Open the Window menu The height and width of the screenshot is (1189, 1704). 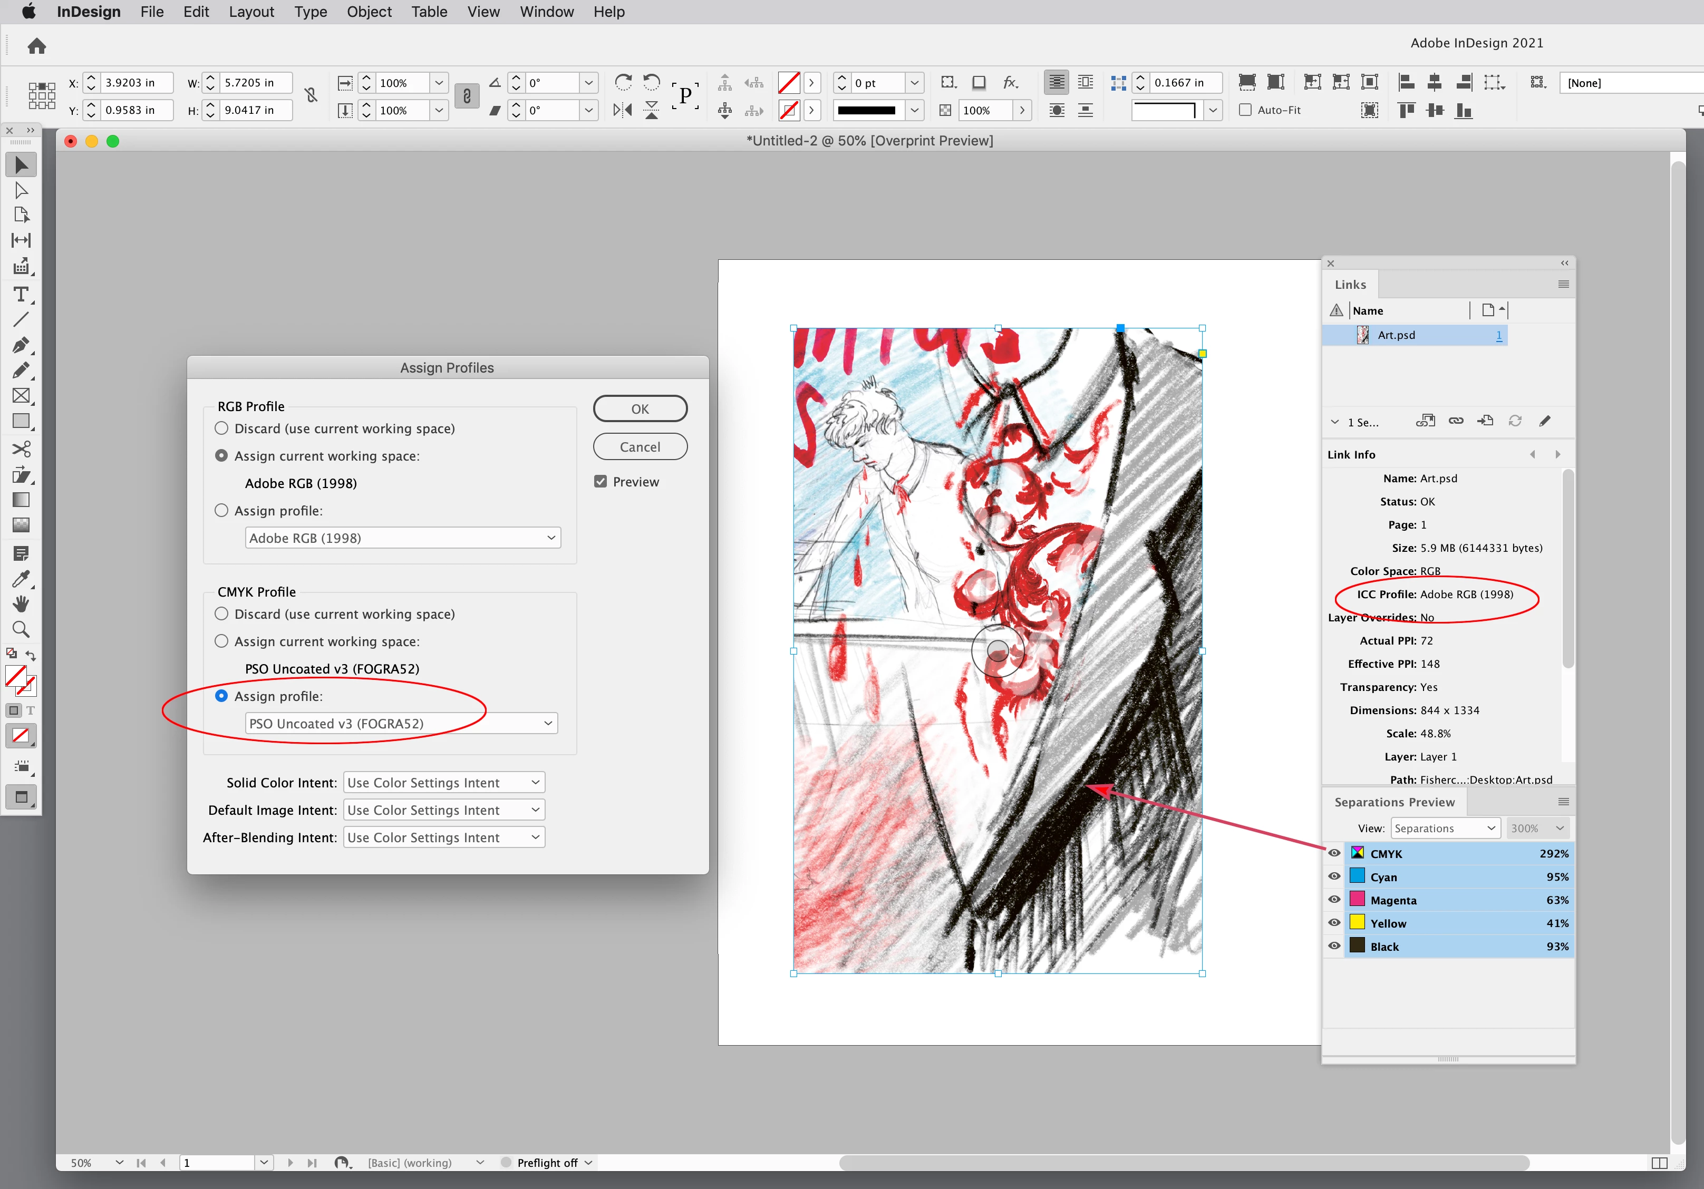tap(546, 12)
